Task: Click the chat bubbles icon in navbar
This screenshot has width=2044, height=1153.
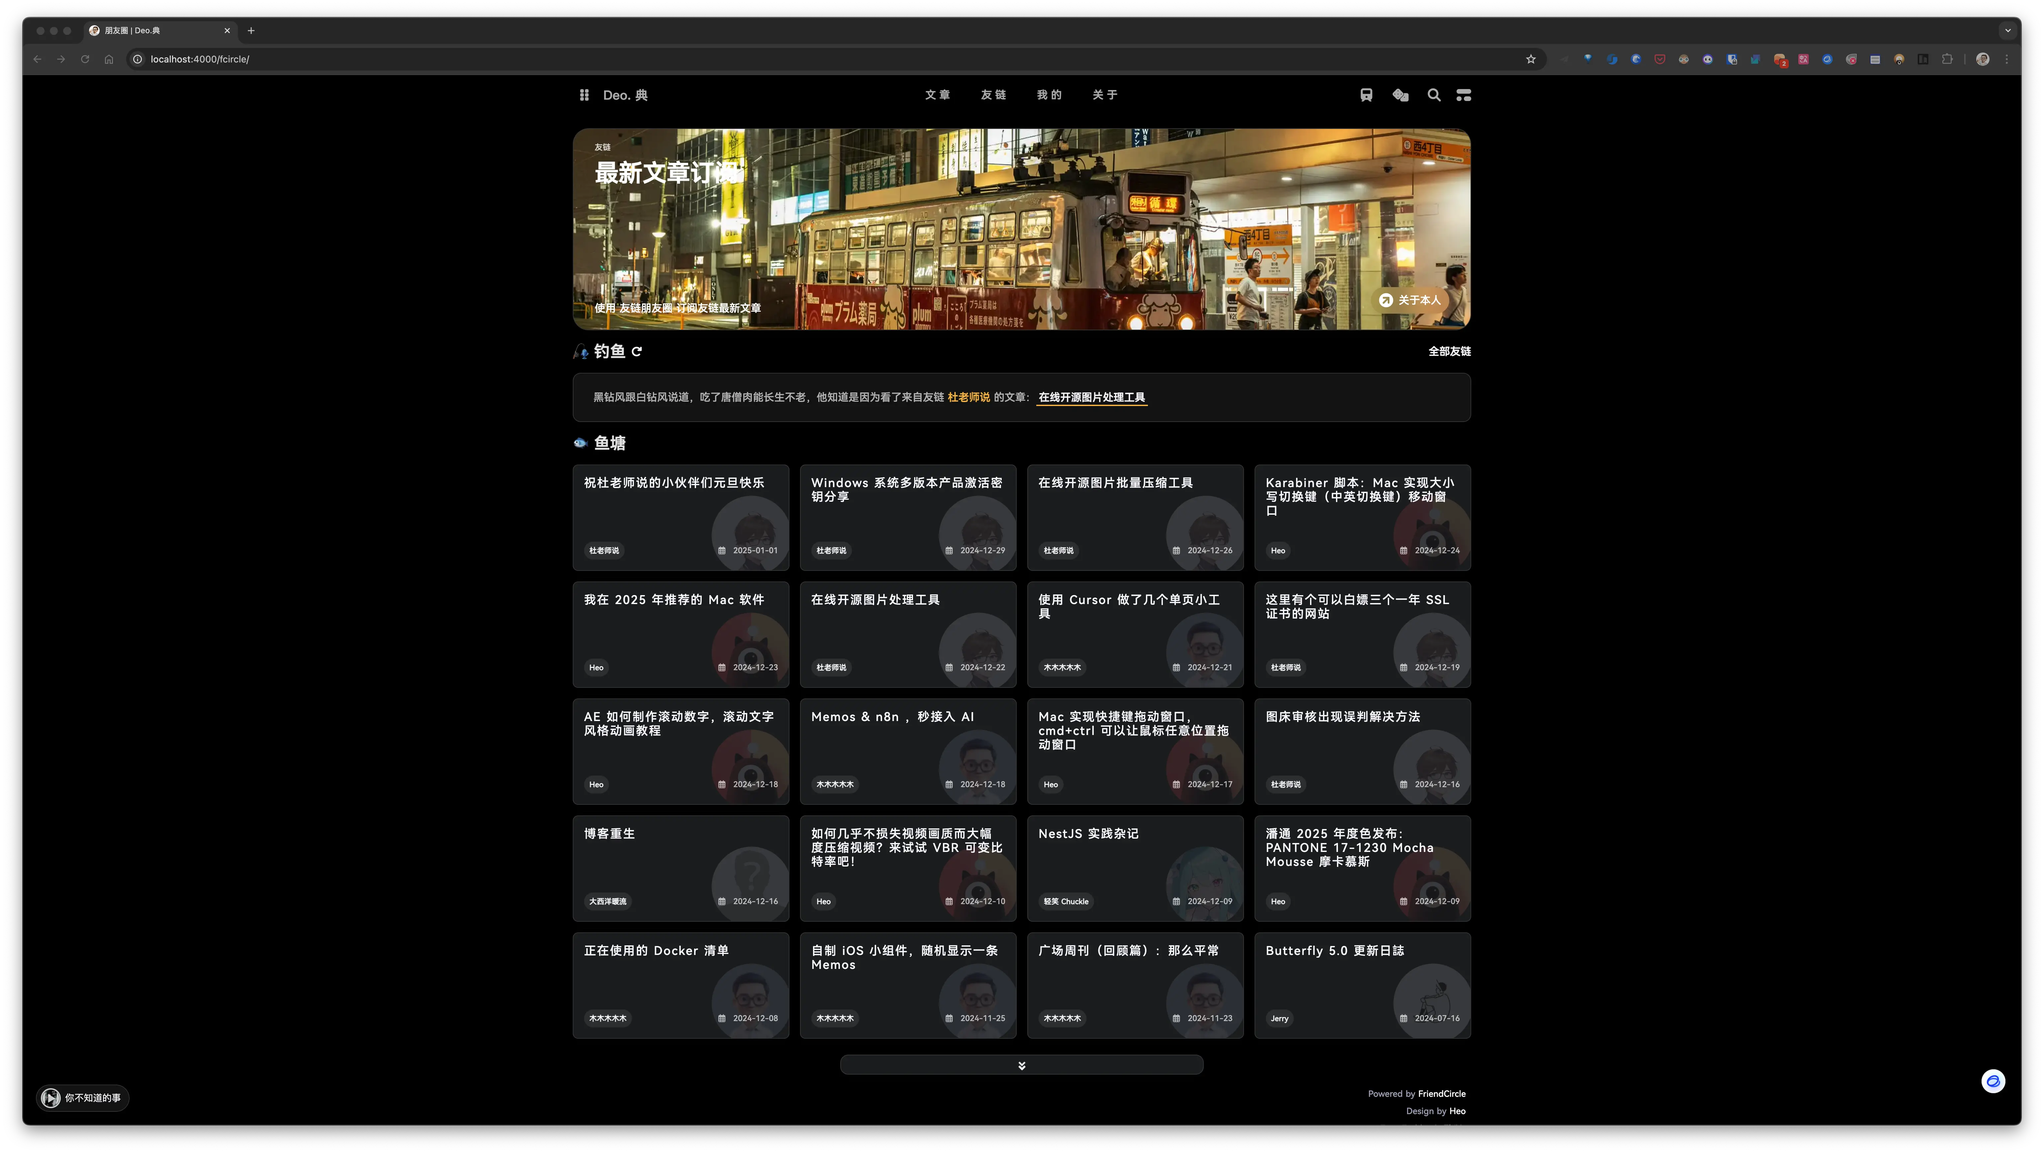Action: (1400, 95)
